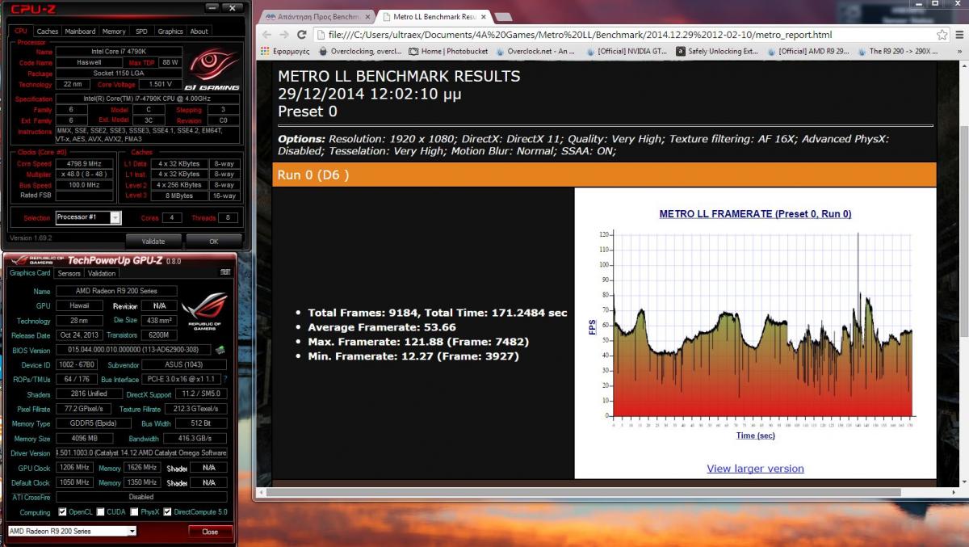Click the Bus Interface question mark in GPU-Z
The height and width of the screenshot is (547, 969).
[225, 379]
